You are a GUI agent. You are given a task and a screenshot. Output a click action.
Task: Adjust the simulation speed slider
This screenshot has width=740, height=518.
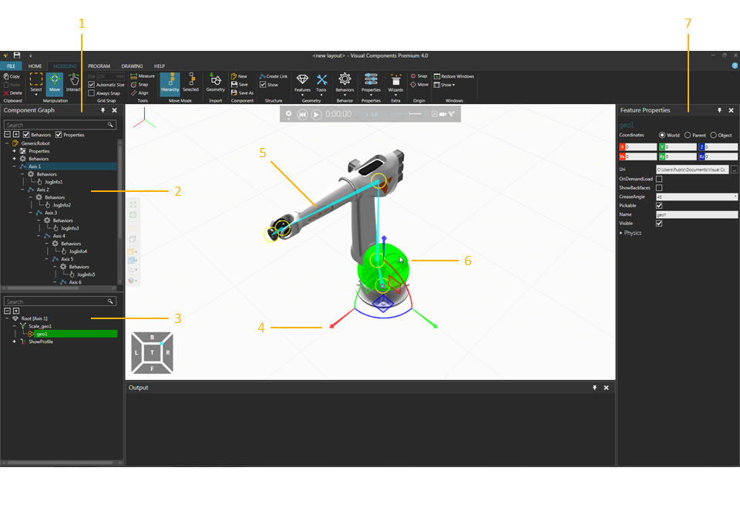[415, 114]
